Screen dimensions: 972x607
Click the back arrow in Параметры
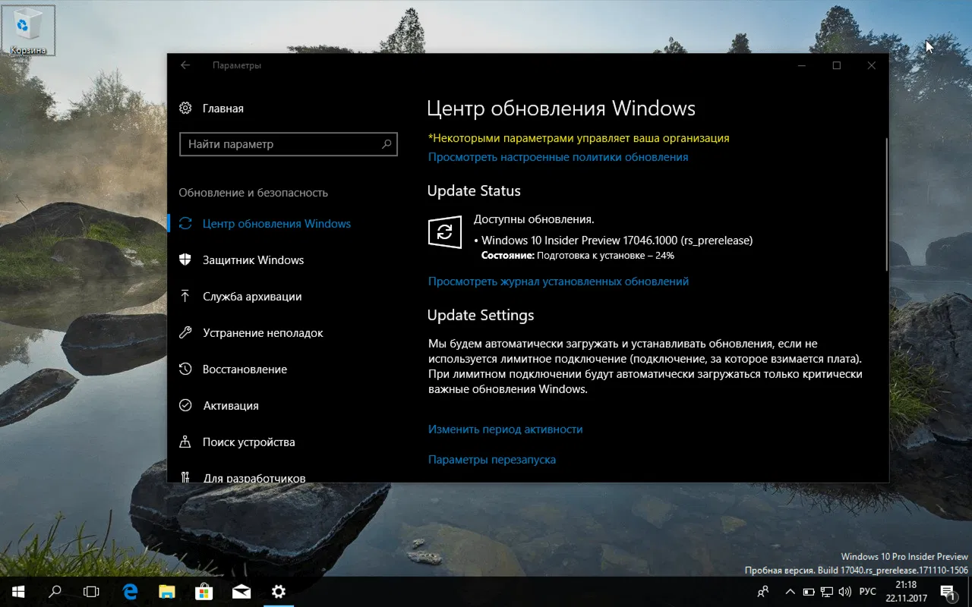[185, 65]
